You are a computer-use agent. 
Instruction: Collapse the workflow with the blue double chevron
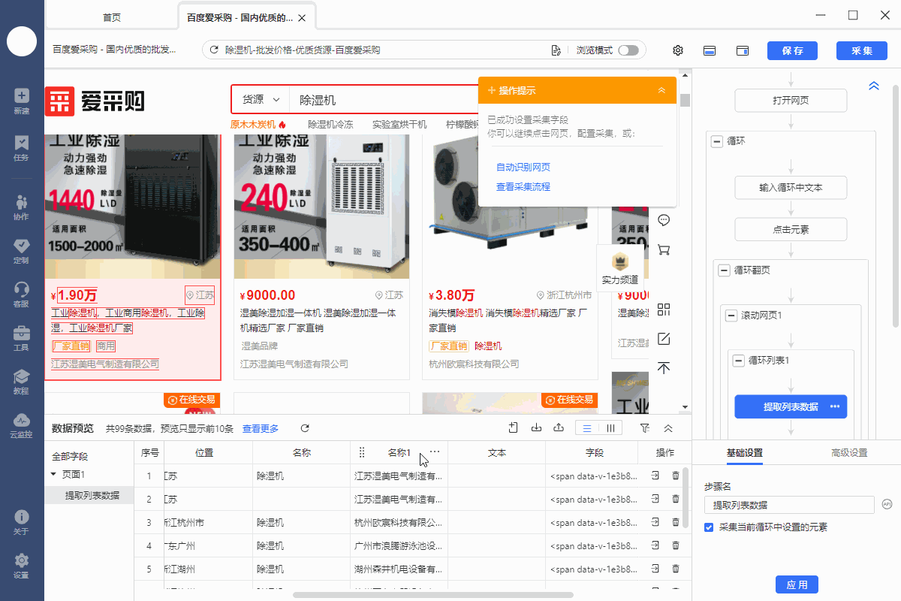click(x=873, y=86)
